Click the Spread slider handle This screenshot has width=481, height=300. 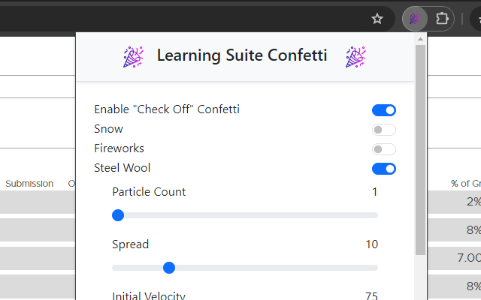pyautogui.click(x=169, y=268)
